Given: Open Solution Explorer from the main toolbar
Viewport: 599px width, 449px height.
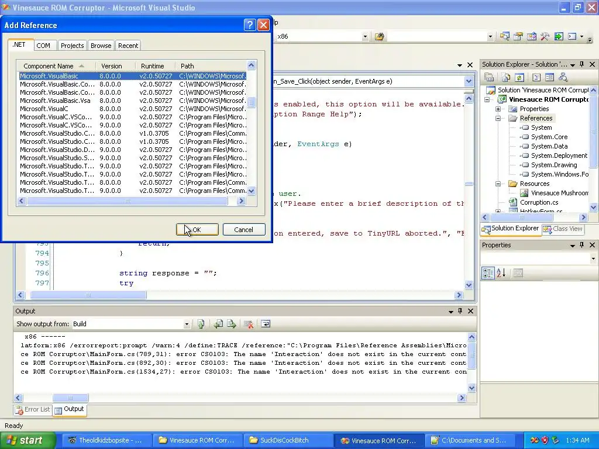Looking at the screenshot, I should coord(505,37).
